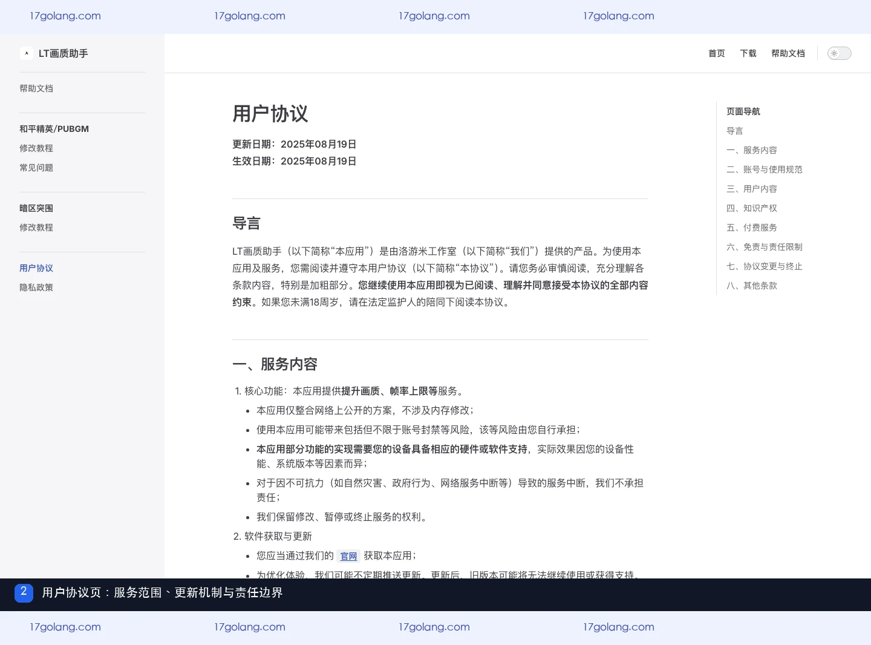This screenshot has height=645, width=871.
Task: Follow the 官网 link in the article
Action: click(348, 556)
